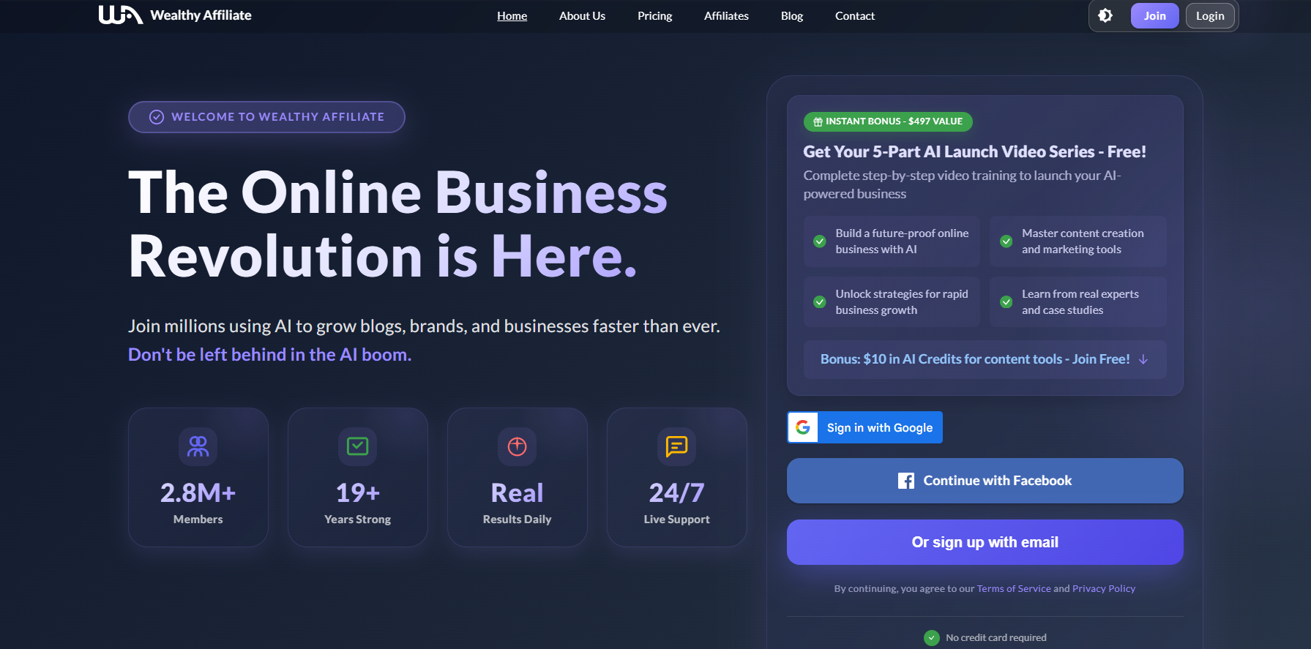Click the checkmark circle icon in welcome badge
This screenshot has height=649, width=1311.
click(x=157, y=117)
